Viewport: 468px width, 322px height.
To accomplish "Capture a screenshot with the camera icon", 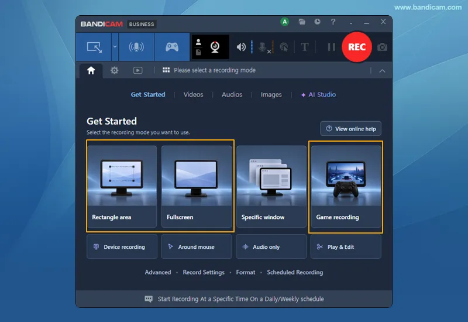I will 382,47.
